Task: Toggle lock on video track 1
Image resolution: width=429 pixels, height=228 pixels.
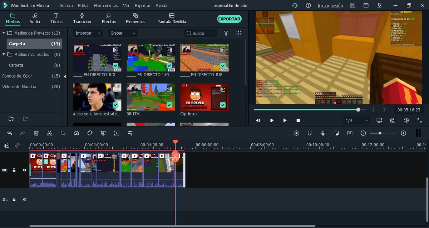Action: 14,170
